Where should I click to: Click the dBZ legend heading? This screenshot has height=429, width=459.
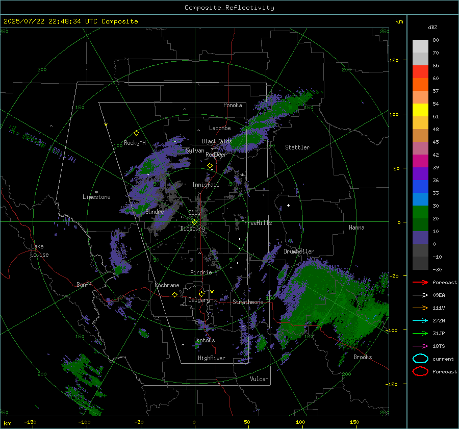pyautogui.click(x=432, y=28)
